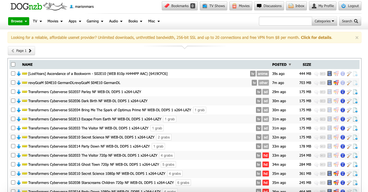This screenshot has height=192, width=368.
Task: Expand the green Browse dropdown
Action: pyautogui.click(x=19, y=21)
